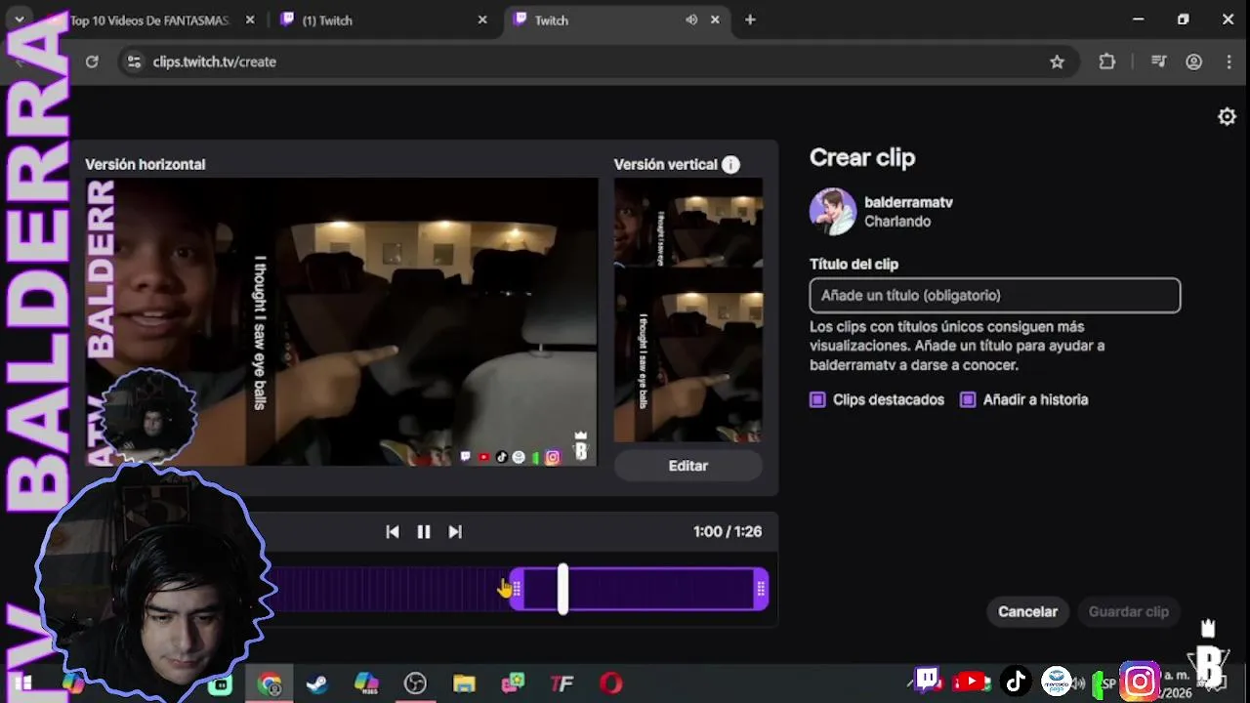
Task: Switch to the Top 10 Videos De FANTASMAS tab
Action: pos(149,20)
